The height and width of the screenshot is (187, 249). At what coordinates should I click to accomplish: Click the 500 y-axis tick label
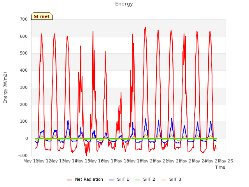(x=24, y=53)
